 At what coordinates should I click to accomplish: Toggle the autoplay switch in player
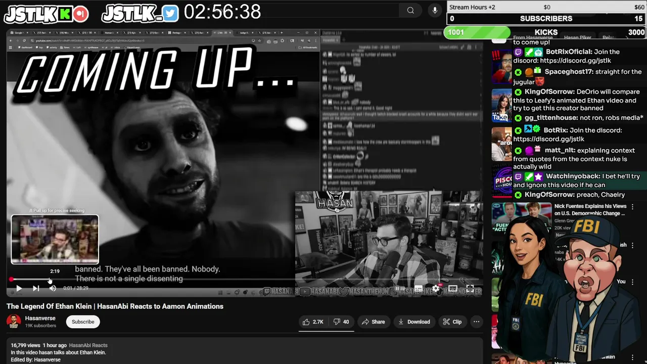coord(399,289)
